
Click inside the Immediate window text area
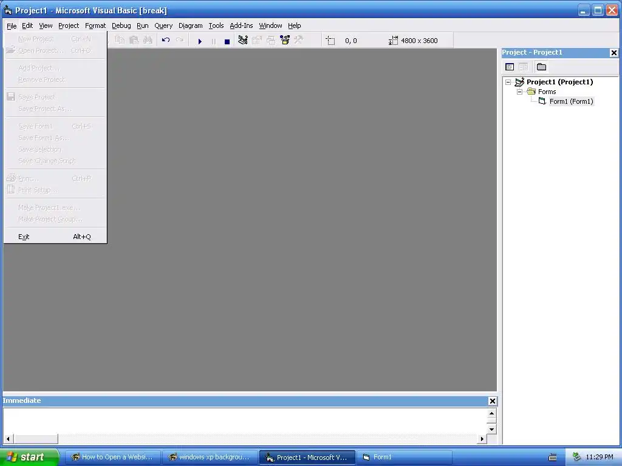pyautogui.click(x=245, y=421)
